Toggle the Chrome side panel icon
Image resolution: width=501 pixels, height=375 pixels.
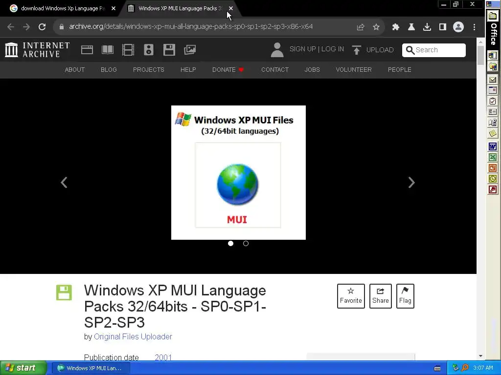[442, 27]
